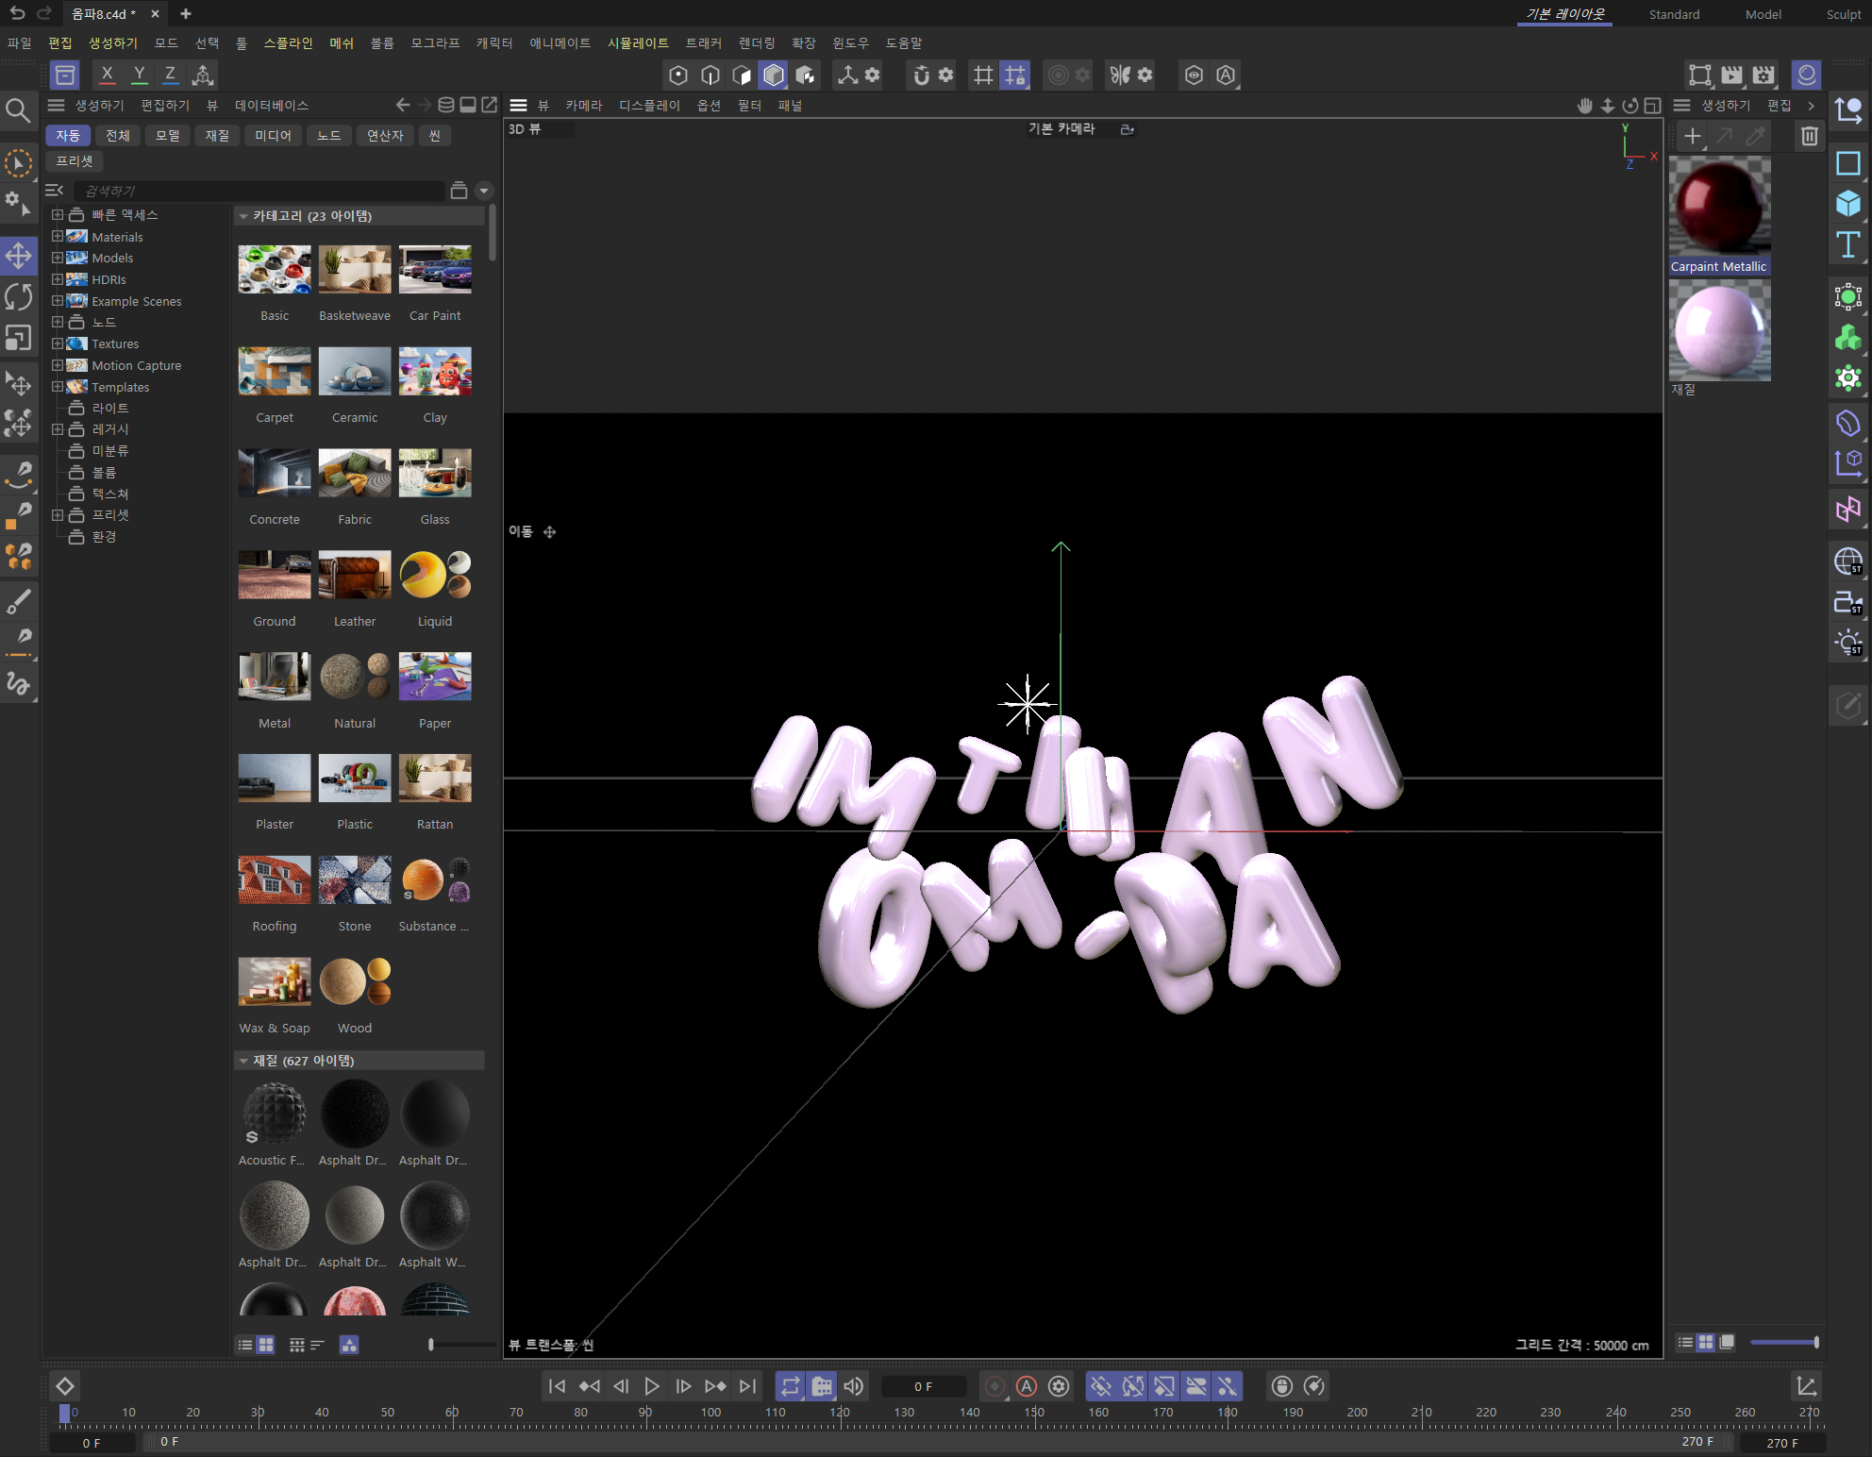
Task: Select the 프리셋 filter button
Action: [x=75, y=161]
